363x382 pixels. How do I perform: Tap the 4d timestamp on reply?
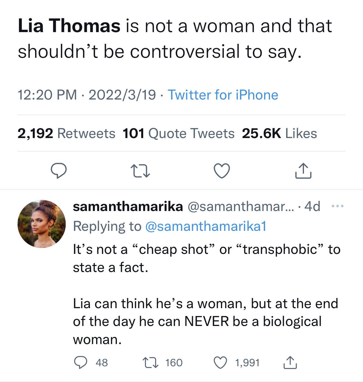(312, 207)
